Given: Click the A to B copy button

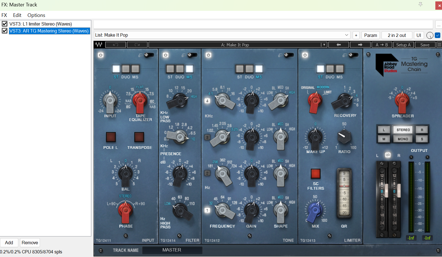Looking at the screenshot, I should 382,45.
